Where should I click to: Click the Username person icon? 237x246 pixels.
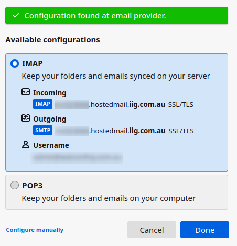point(26,144)
